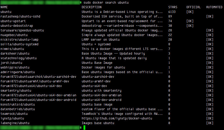Click description 'Base Ubuntu Image -- Updated hourly'
Screen dimensions: 224x130
pos(113,54)
